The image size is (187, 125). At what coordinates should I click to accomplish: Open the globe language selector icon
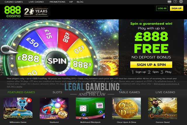(181, 1)
